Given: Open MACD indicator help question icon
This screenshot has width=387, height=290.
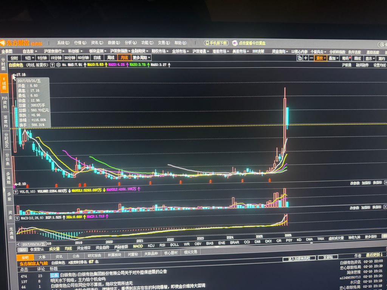Looking at the screenshot, I should [17, 219].
